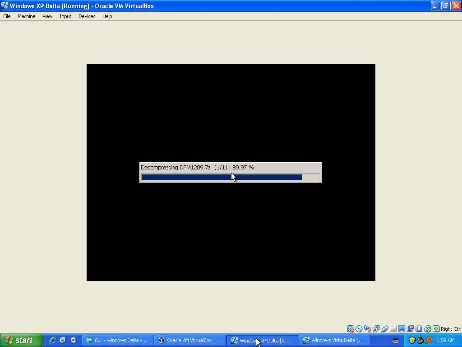Viewport: 462px width, 347px height.
Task: Click the green chip tray icon
Action: pyautogui.click(x=420, y=340)
